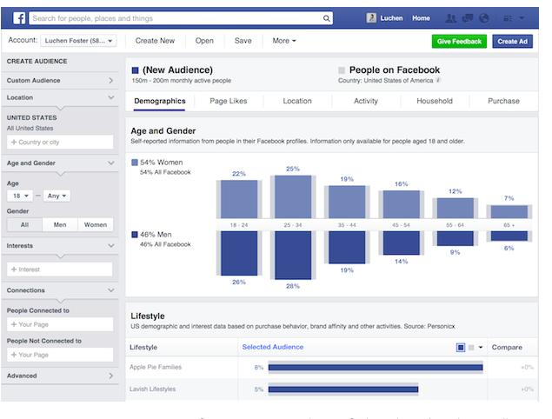552x419 pixels.
Task: Click the search magnifier icon
Action: click(x=326, y=18)
